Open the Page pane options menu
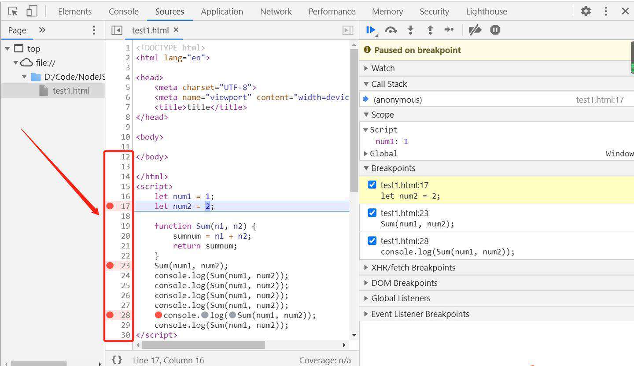 pos(93,30)
